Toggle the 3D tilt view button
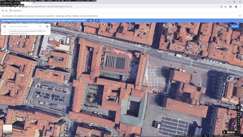The image size is (243, 137). point(239,113)
